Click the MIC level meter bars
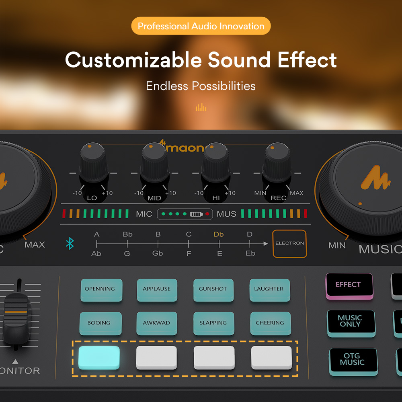This screenshot has height=402, width=402. click(95, 213)
